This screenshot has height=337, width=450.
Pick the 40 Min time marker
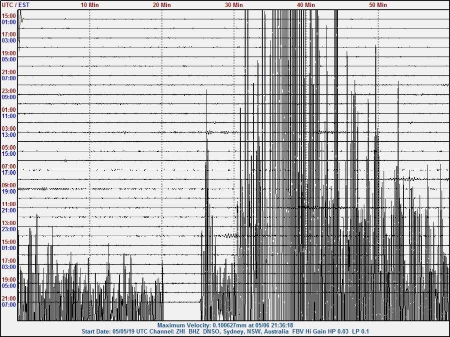pyautogui.click(x=305, y=4)
